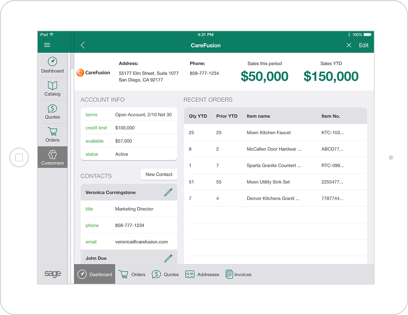Add a New Contact
408x315 pixels.
coord(159,175)
